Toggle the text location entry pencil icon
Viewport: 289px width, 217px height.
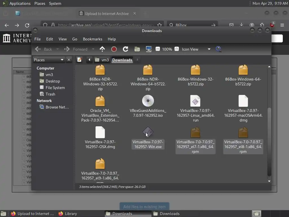(79, 60)
